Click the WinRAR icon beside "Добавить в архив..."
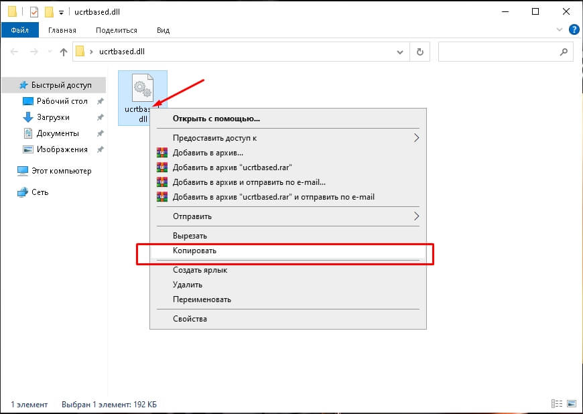This screenshot has height=414, width=583. tap(162, 153)
